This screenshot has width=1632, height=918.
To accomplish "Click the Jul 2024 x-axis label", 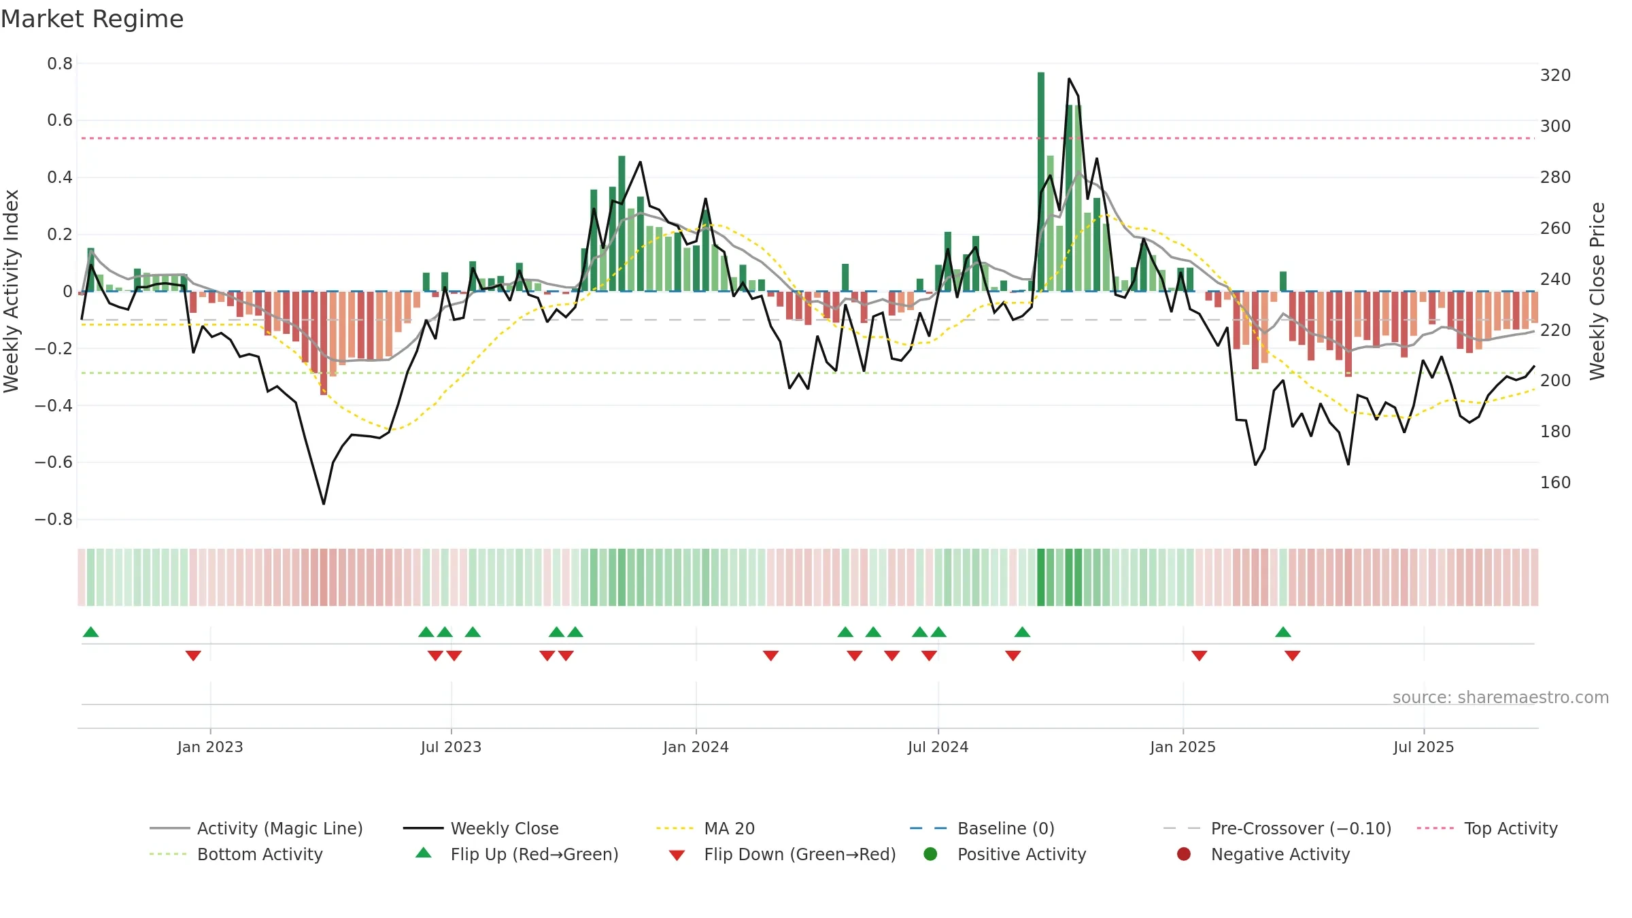I will (938, 747).
